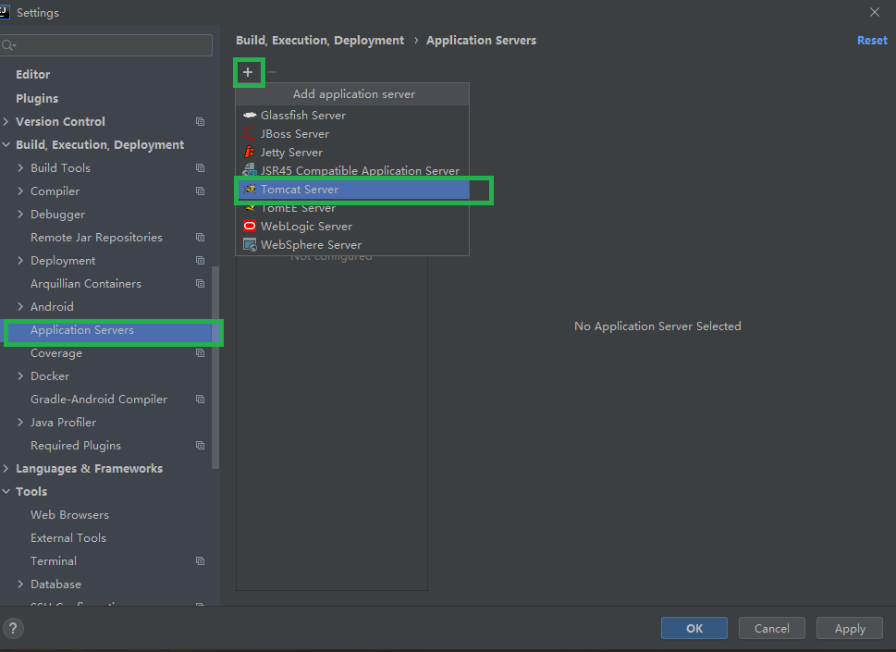Click the Build, Execution, Deployment breadcrumb
896x652 pixels.
coord(320,41)
